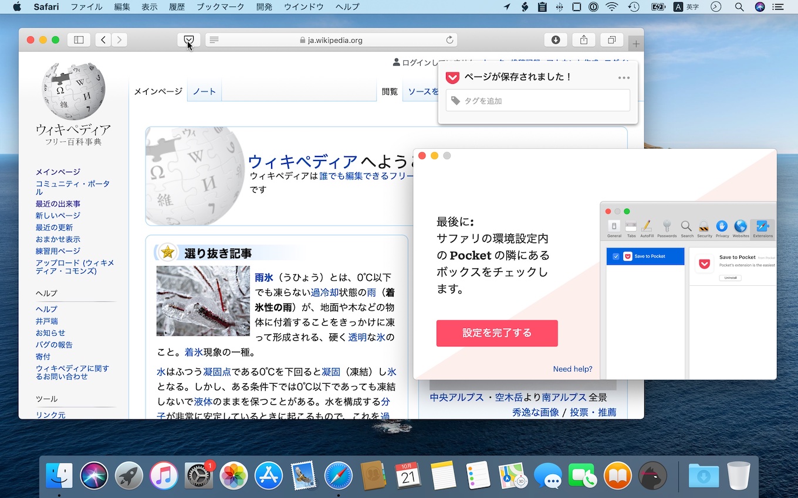Toggle the Safari sidebar icon
The height and width of the screenshot is (498, 798).
click(x=79, y=39)
